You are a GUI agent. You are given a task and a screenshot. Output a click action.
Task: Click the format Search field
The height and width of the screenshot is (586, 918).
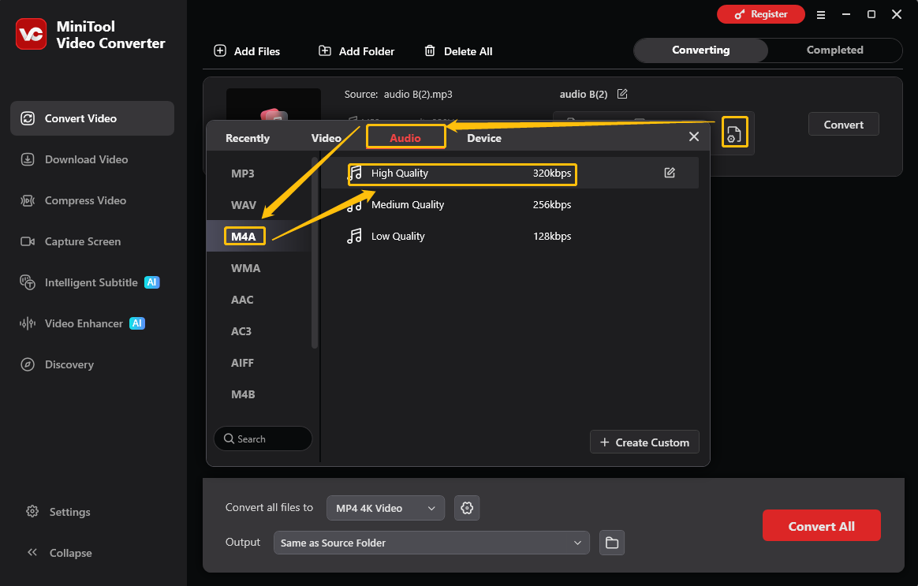(263, 439)
